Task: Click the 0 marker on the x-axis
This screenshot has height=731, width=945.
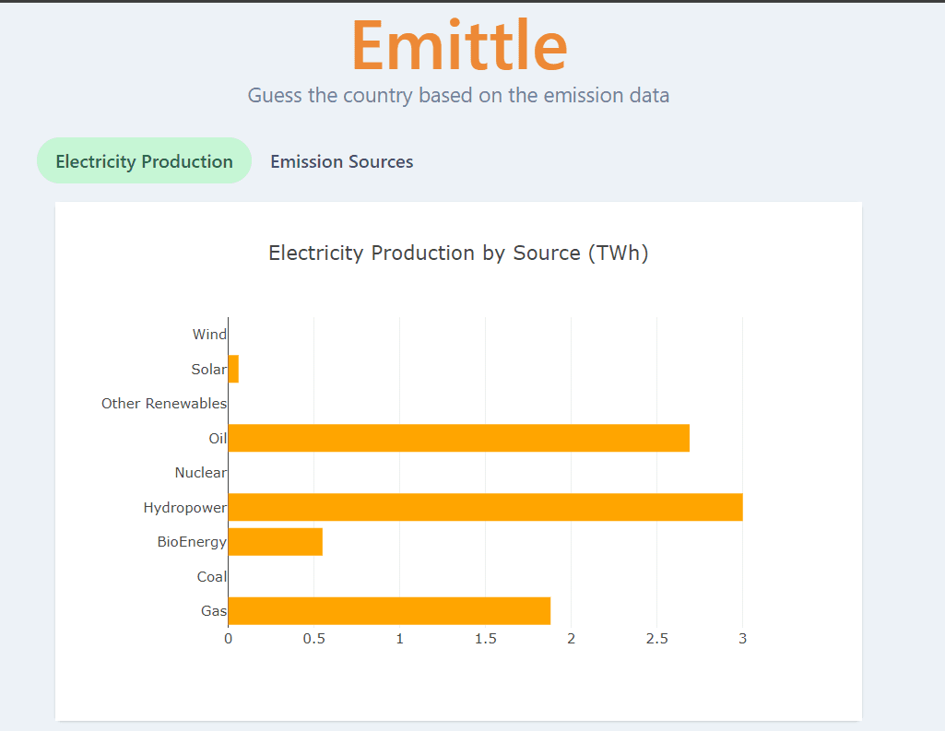Action: (228, 637)
